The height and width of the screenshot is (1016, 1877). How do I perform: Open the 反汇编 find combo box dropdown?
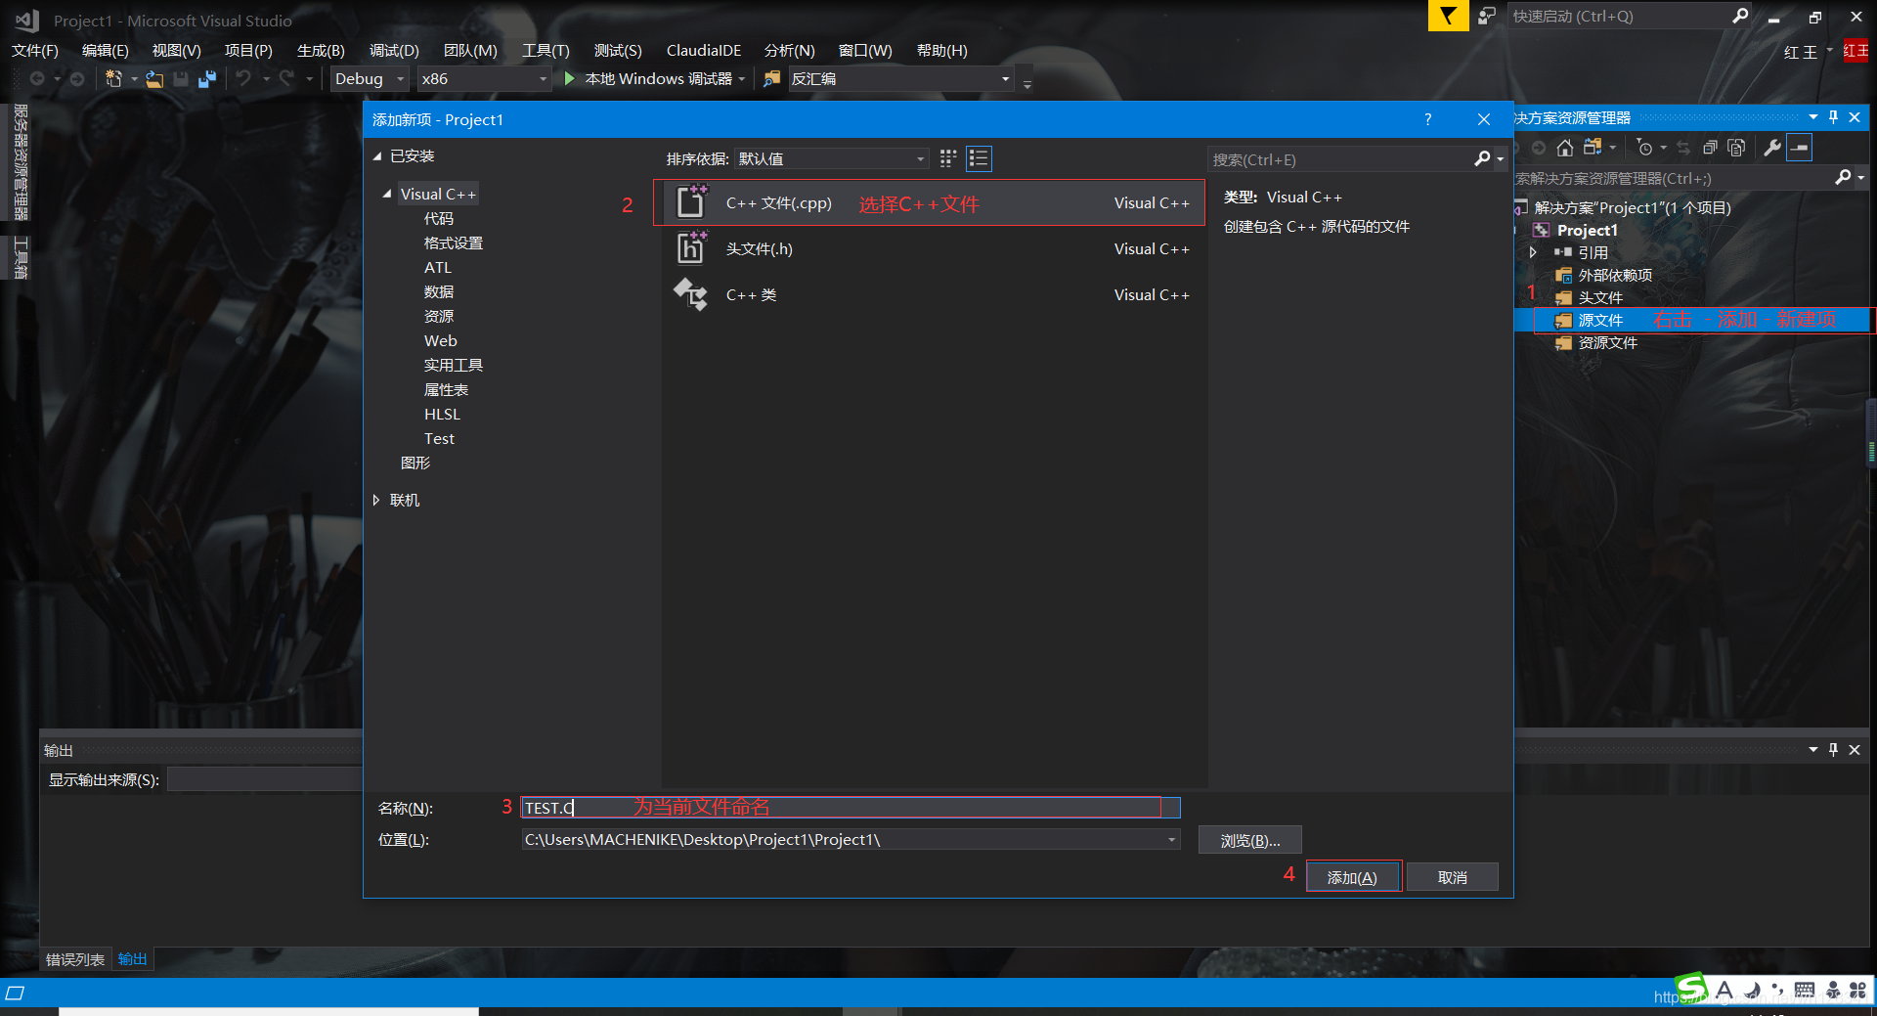point(1005,79)
